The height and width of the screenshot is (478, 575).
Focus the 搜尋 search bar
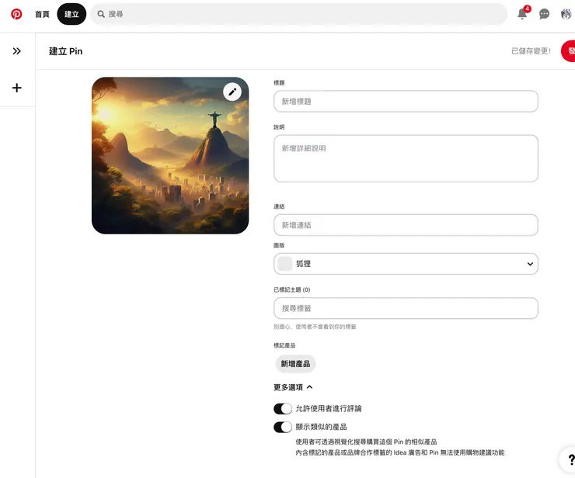coord(299,14)
